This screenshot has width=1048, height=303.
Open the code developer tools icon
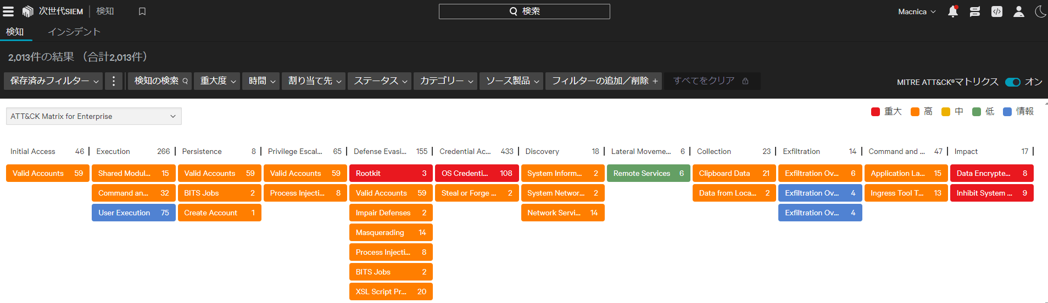[x=996, y=12]
